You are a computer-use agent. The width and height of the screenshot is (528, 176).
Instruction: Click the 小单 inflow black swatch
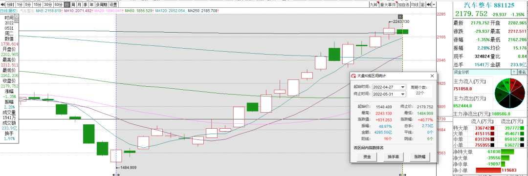tap(492, 145)
